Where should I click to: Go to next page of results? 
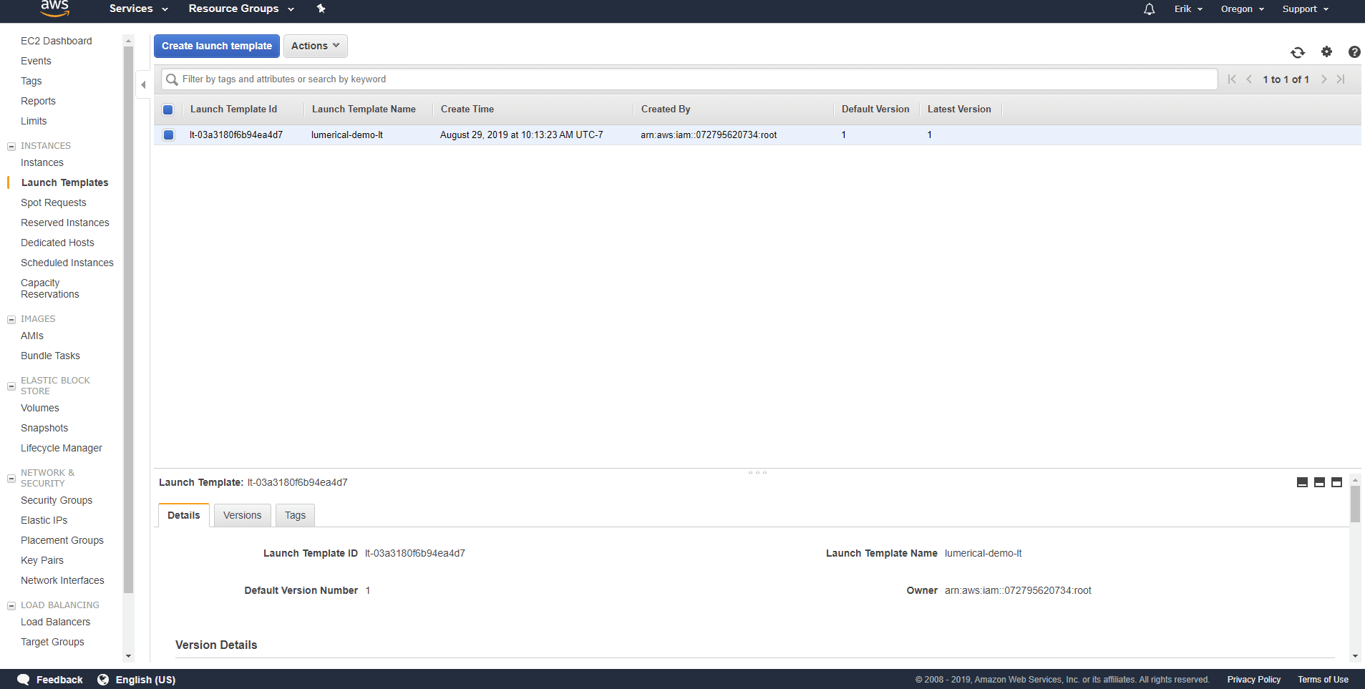pyautogui.click(x=1323, y=79)
